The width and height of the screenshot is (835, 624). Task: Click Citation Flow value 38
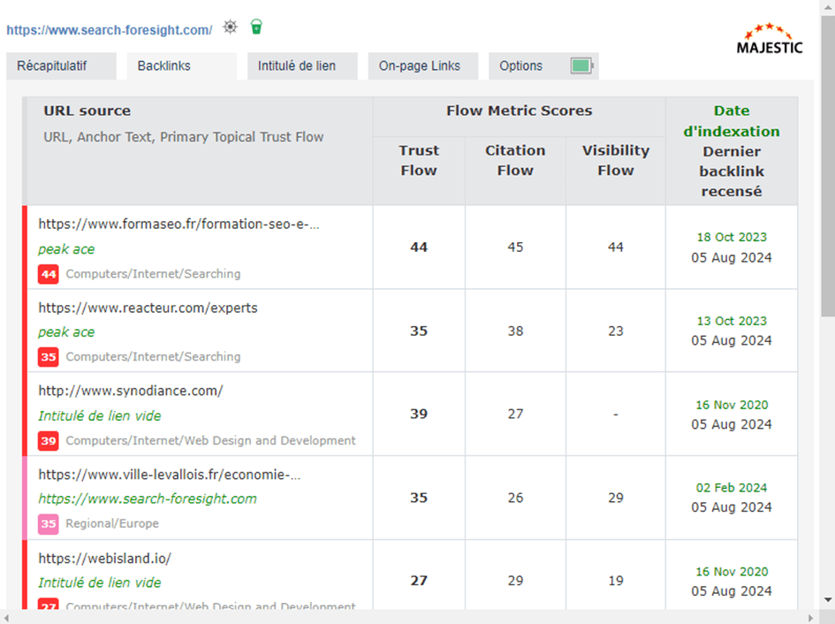(515, 331)
